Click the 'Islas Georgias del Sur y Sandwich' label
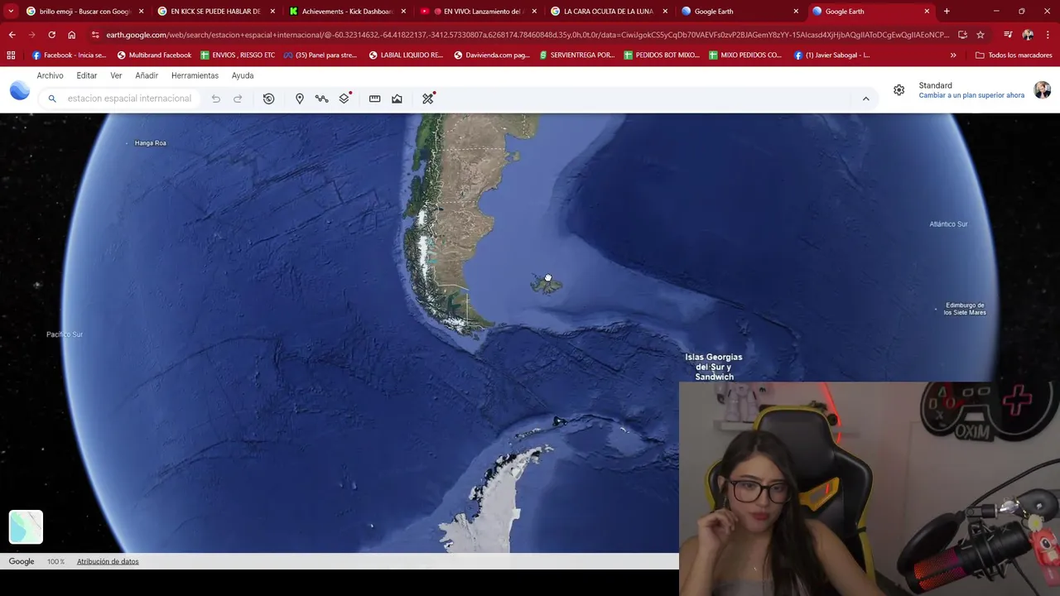 pos(714,367)
